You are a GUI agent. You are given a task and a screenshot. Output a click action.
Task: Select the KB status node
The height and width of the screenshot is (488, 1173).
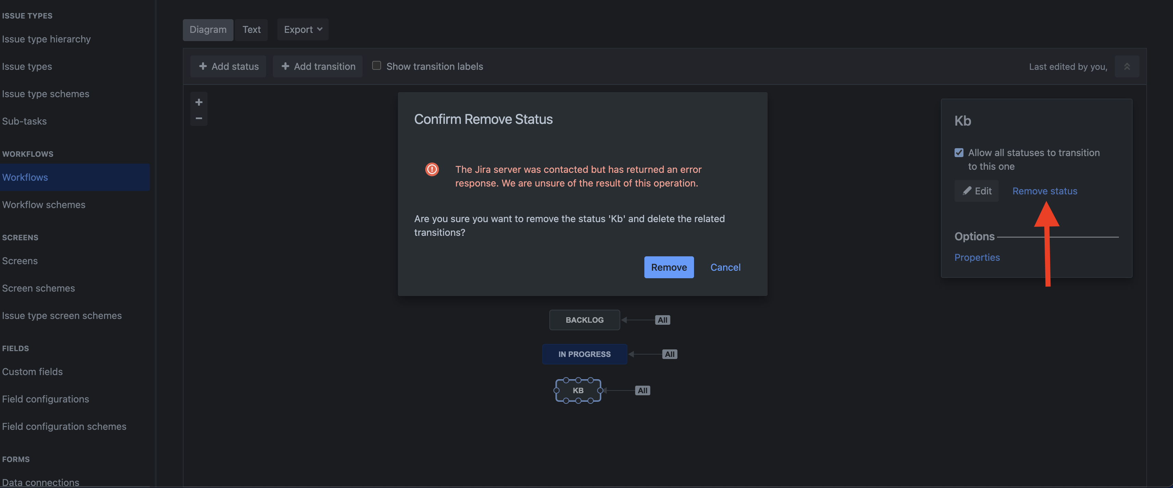coord(578,390)
